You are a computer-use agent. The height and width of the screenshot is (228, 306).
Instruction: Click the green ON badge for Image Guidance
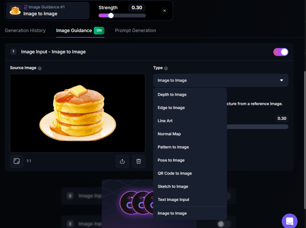tap(99, 31)
